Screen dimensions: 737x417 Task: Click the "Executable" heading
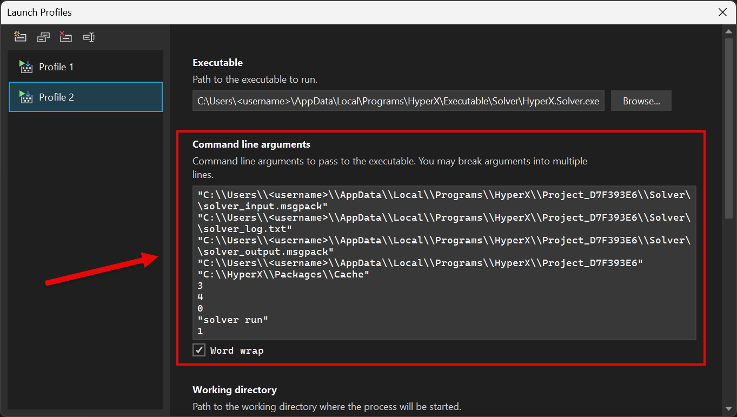point(217,63)
